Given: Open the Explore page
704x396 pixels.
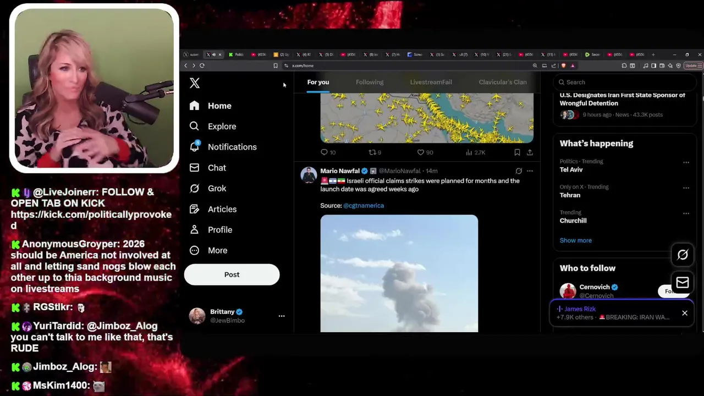Looking at the screenshot, I should (x=213, y=127).
